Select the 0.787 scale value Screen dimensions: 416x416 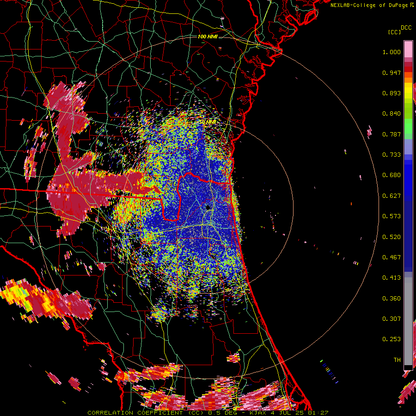392,134
